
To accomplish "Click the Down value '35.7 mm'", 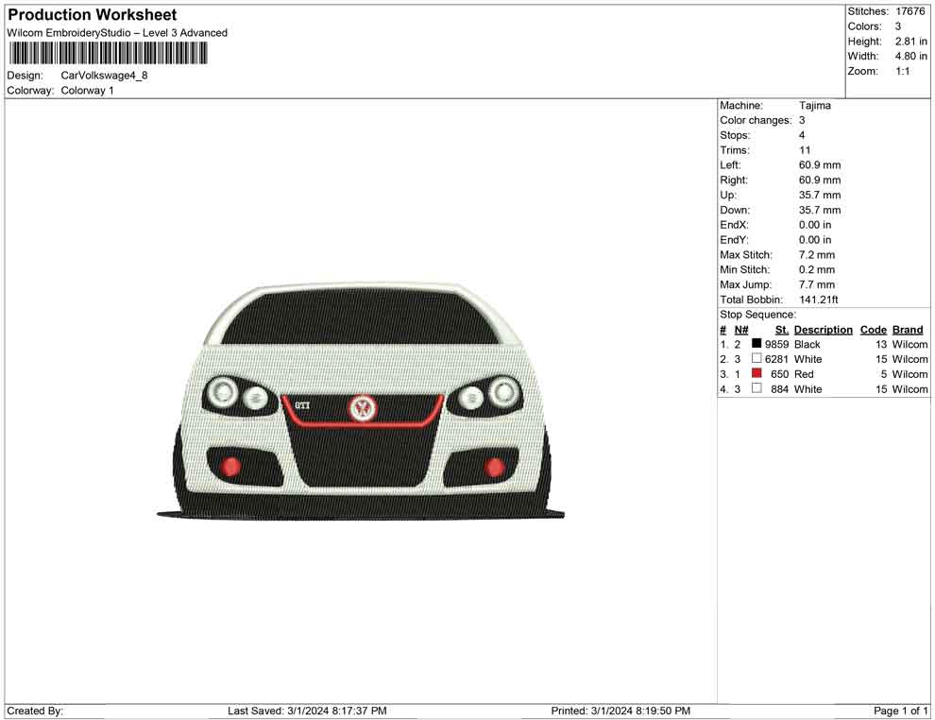I will pyautogui.click(x=820, y=210).
